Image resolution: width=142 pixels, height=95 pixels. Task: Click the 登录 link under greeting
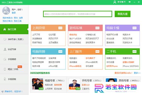14,13
